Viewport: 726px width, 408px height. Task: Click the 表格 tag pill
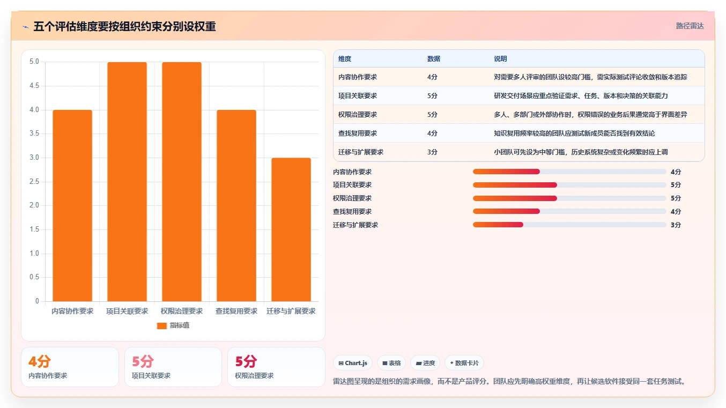(x=391, y=363)
